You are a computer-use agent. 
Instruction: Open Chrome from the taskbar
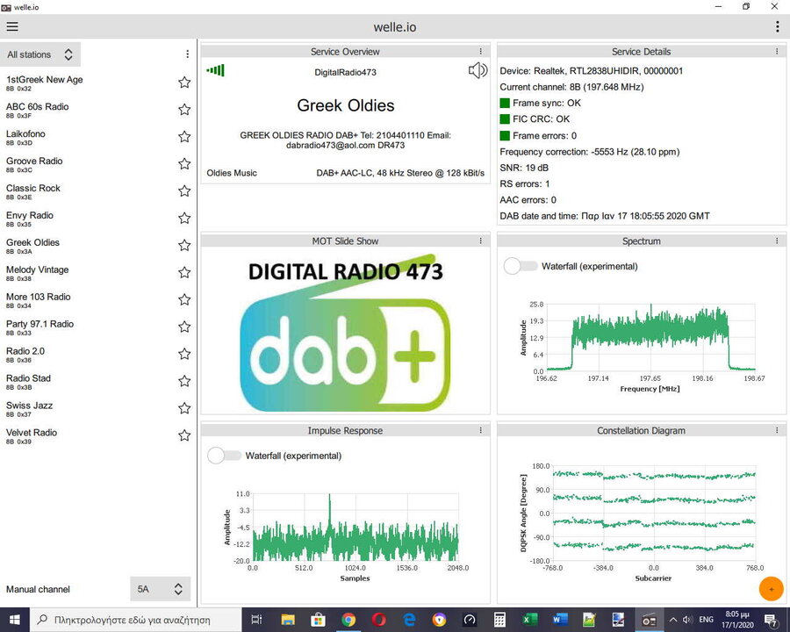[348, 620]
